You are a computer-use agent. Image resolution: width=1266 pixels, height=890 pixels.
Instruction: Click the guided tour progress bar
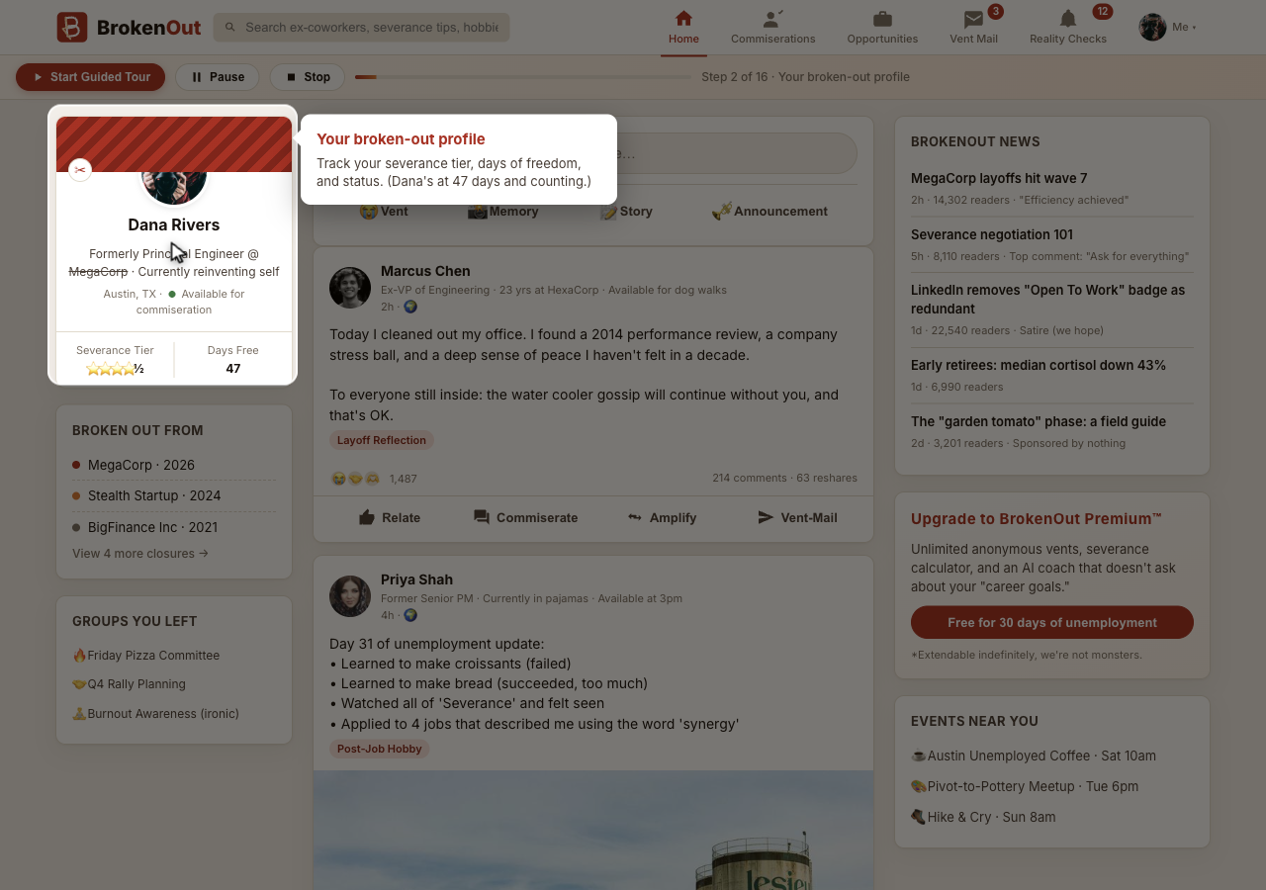522,77
